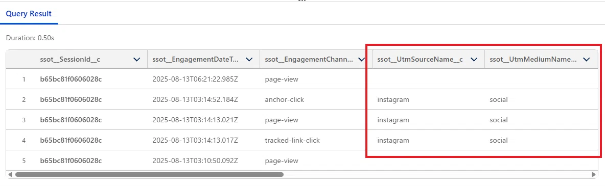The height and width of the screenshot is (186, 605).
Task: Click the tracked-link-click cell
Action: click(292, 140)
